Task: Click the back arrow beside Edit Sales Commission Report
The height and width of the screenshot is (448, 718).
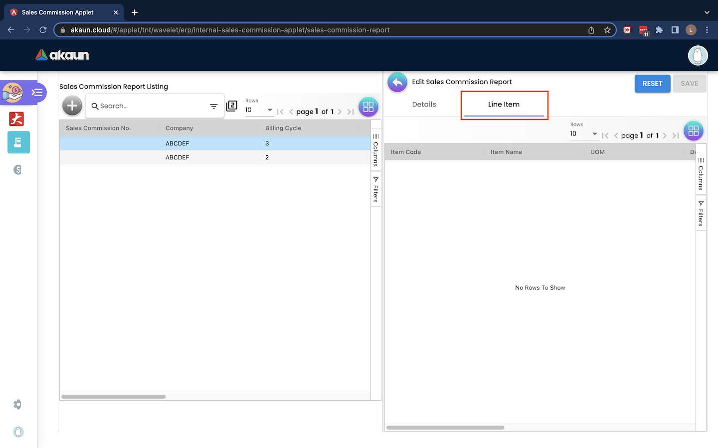Action: pyautogui.click(x=397, y=83)
